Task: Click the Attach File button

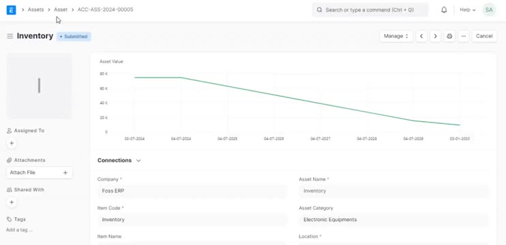Action: (39, 173)
